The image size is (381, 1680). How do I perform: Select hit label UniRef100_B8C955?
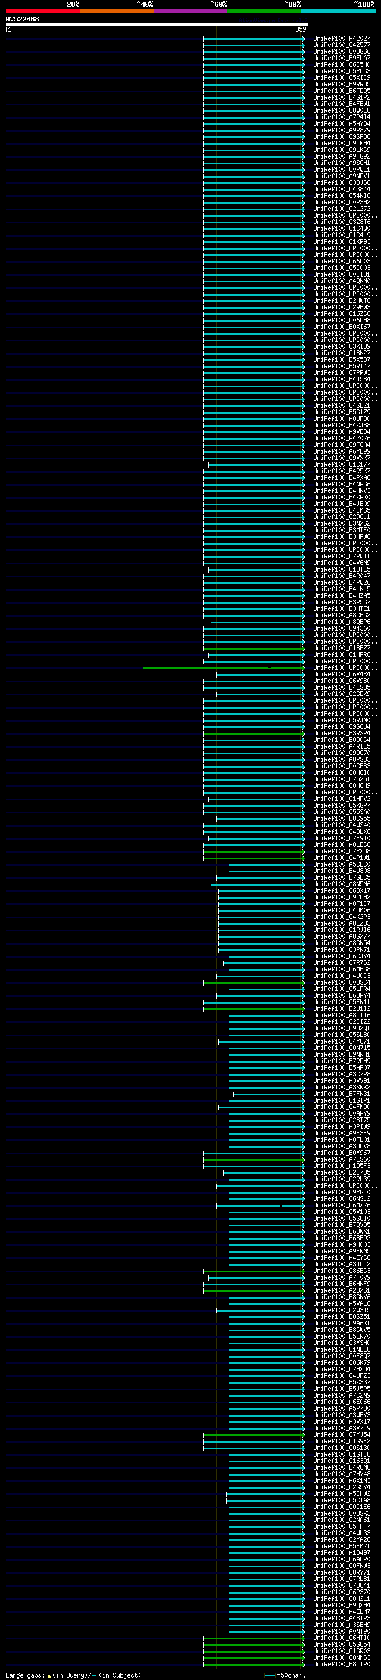tap(341, 818)
